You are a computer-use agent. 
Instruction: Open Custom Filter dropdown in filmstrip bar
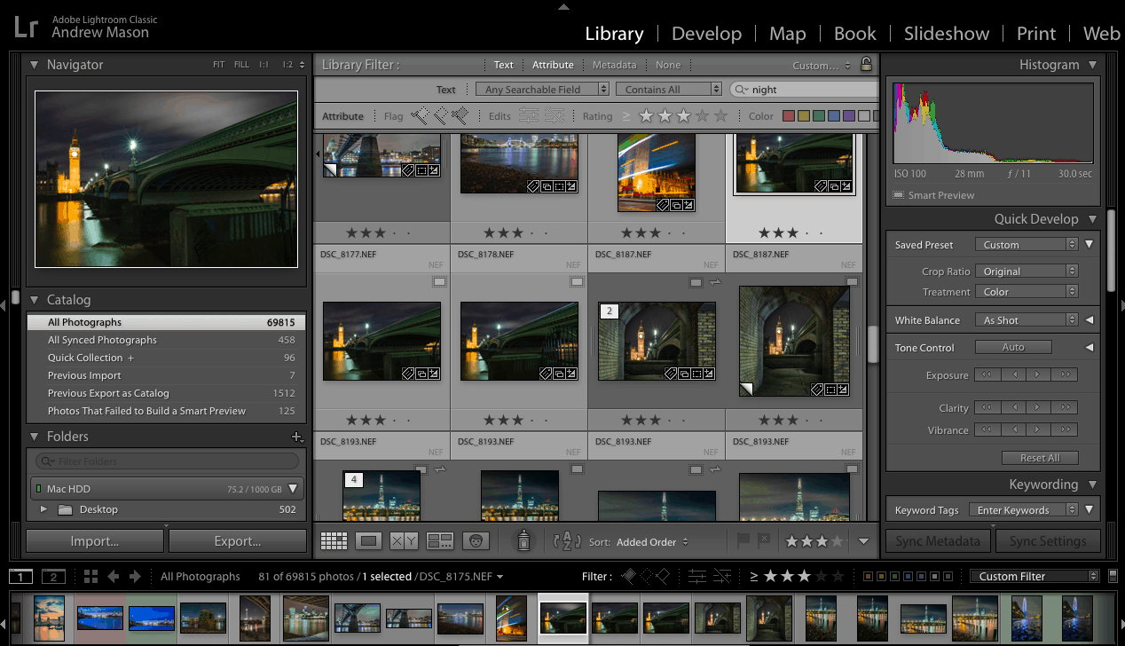[x=1035, y=576]
